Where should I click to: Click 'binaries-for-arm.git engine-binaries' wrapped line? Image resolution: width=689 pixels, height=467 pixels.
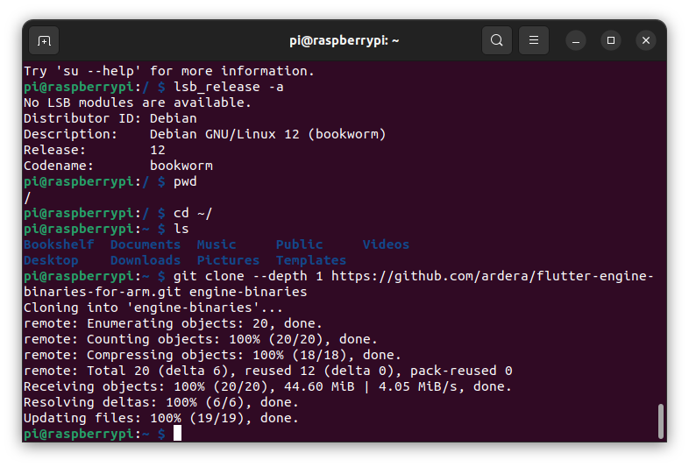point(165,292)
